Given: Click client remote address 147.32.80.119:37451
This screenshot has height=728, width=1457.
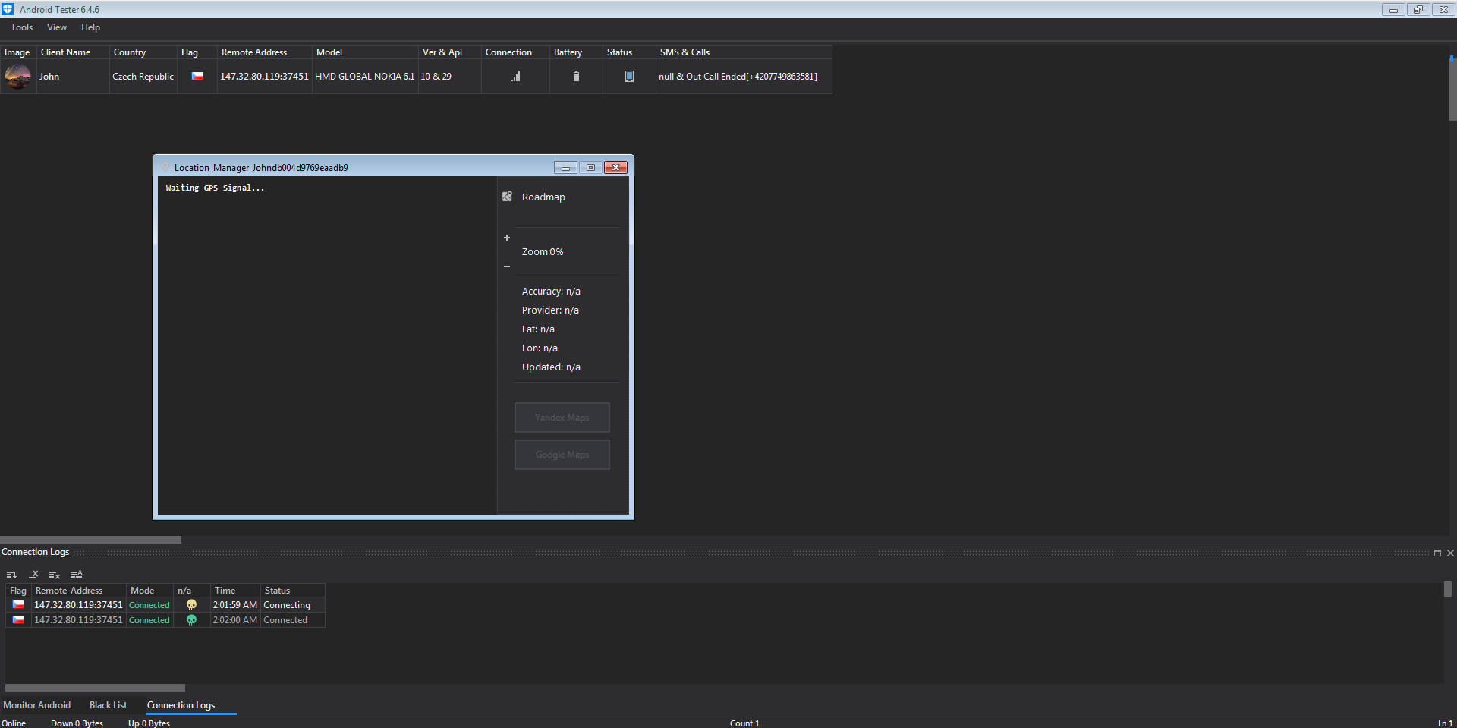Looking at the screenshot, I should click(264, 77).
